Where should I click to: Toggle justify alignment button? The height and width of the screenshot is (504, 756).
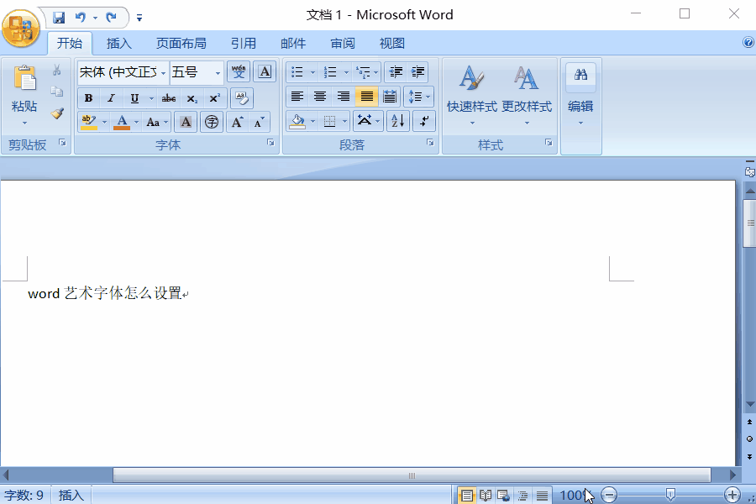366,97
